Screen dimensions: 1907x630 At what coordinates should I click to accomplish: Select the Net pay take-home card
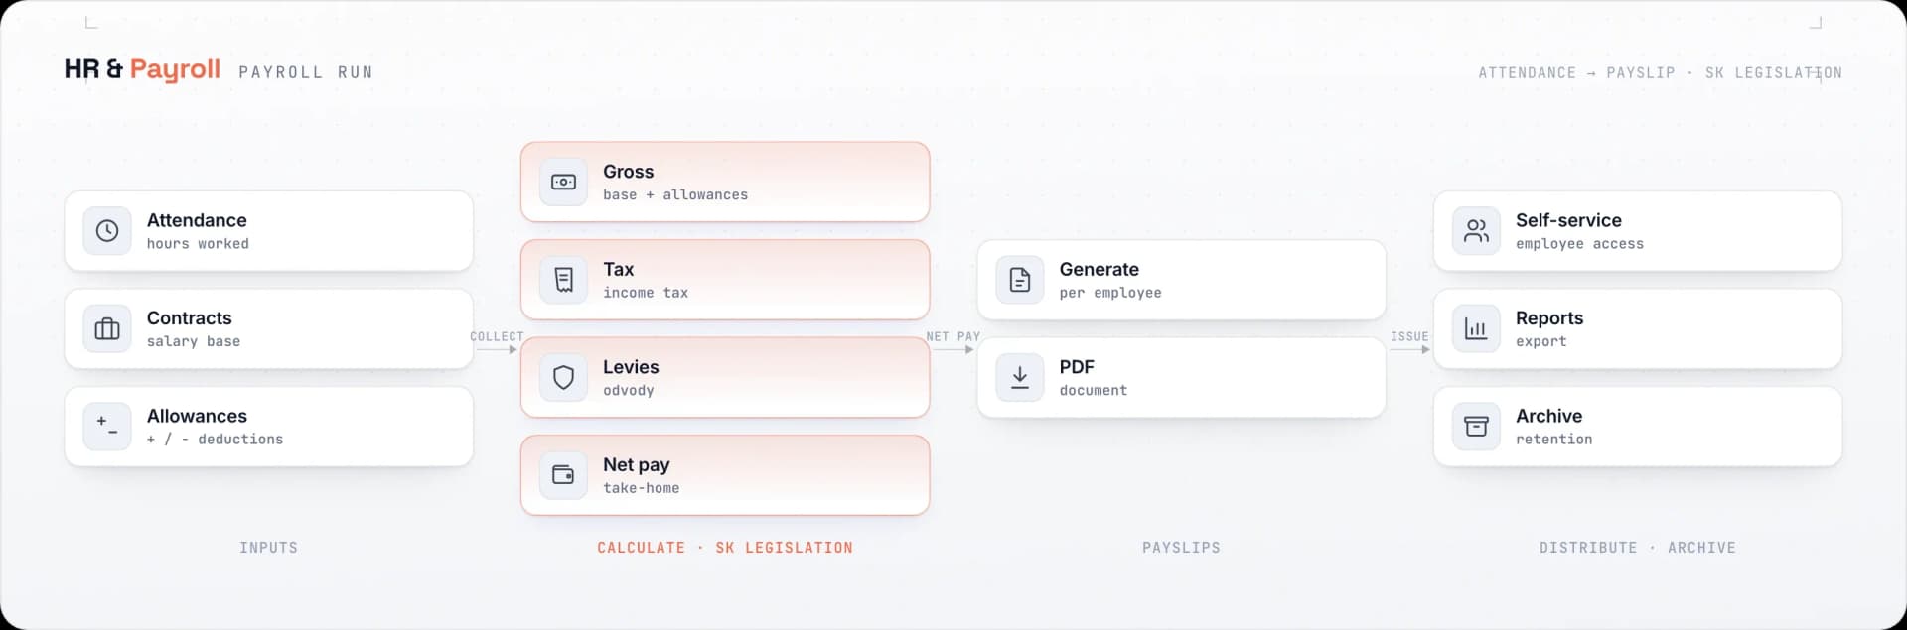[x=725, y=475]
